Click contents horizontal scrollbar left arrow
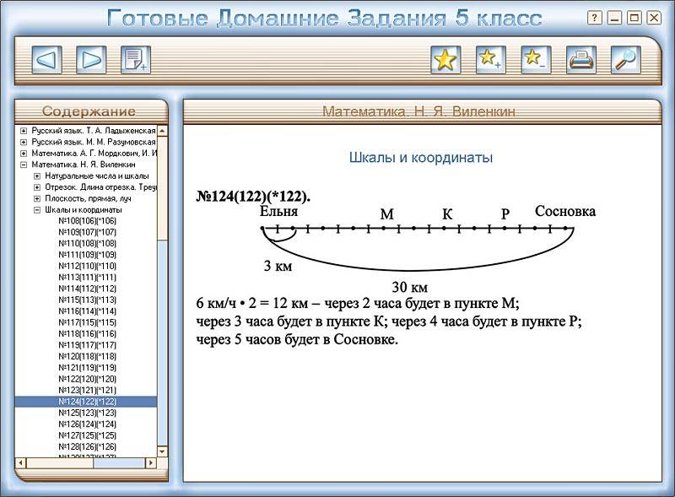Viewport: 675px width, 497px height. 20,463
